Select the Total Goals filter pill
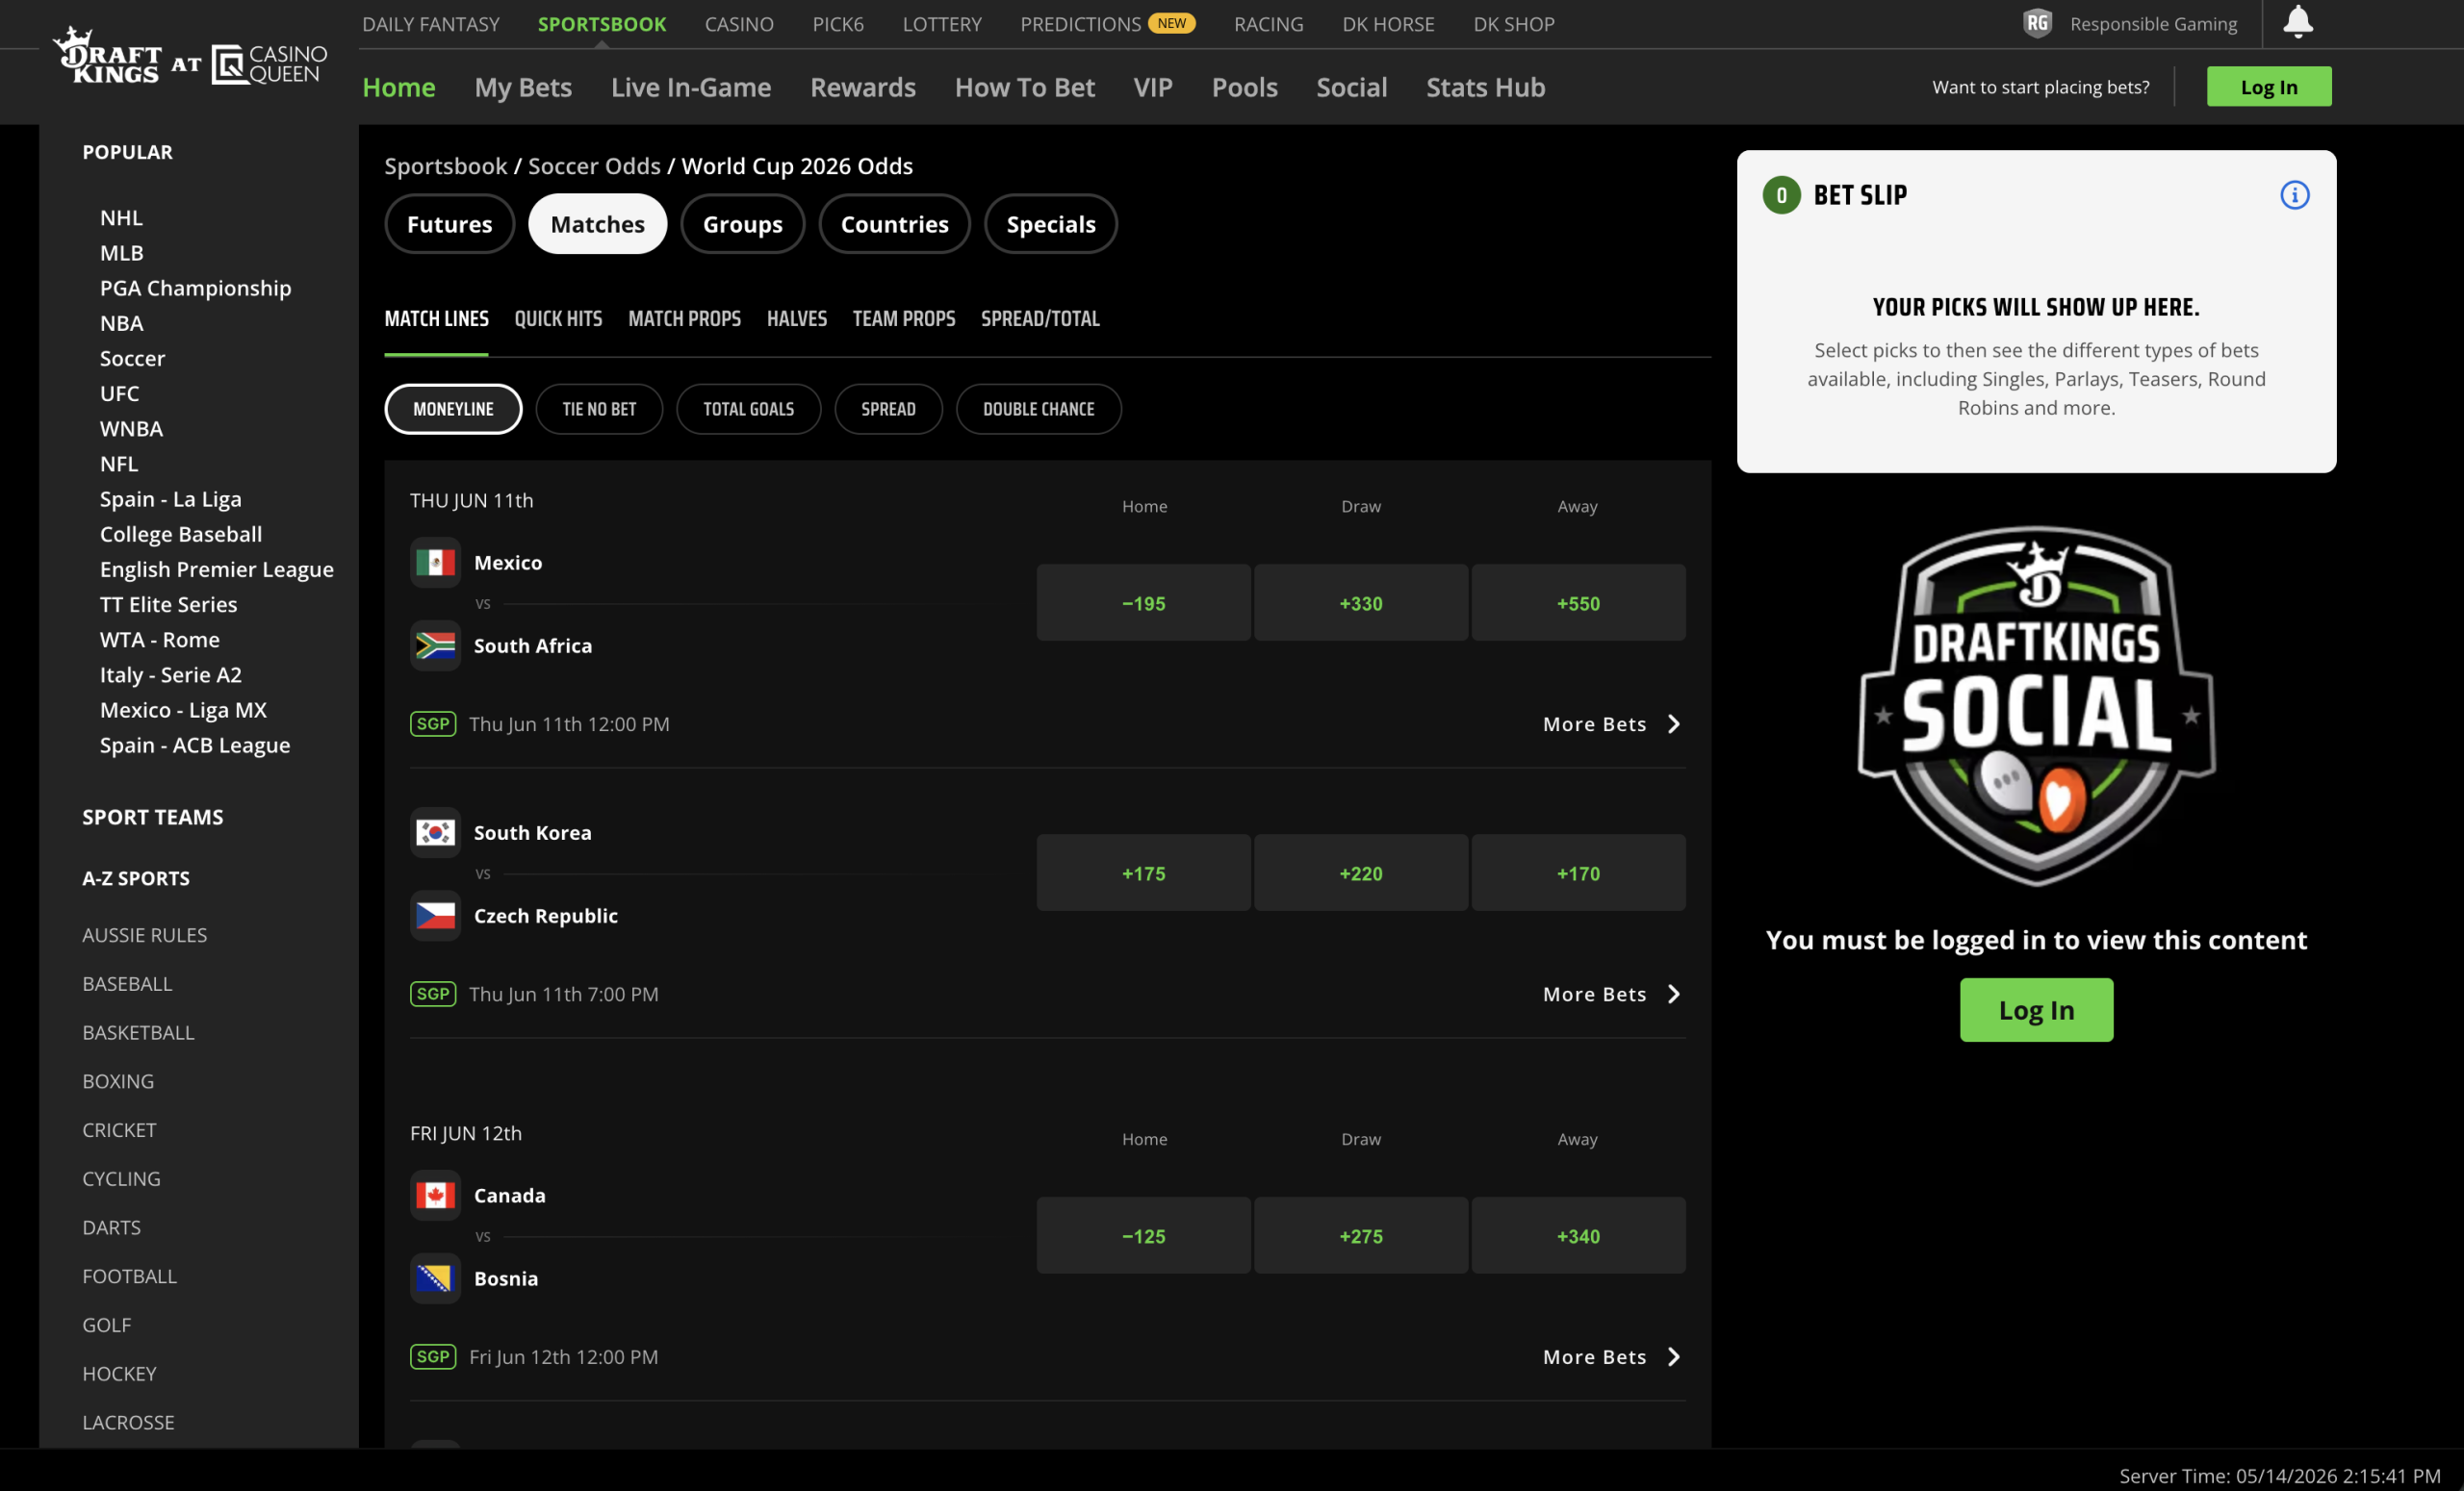This screenshot has width=2464, height=1491. (748, 409)
